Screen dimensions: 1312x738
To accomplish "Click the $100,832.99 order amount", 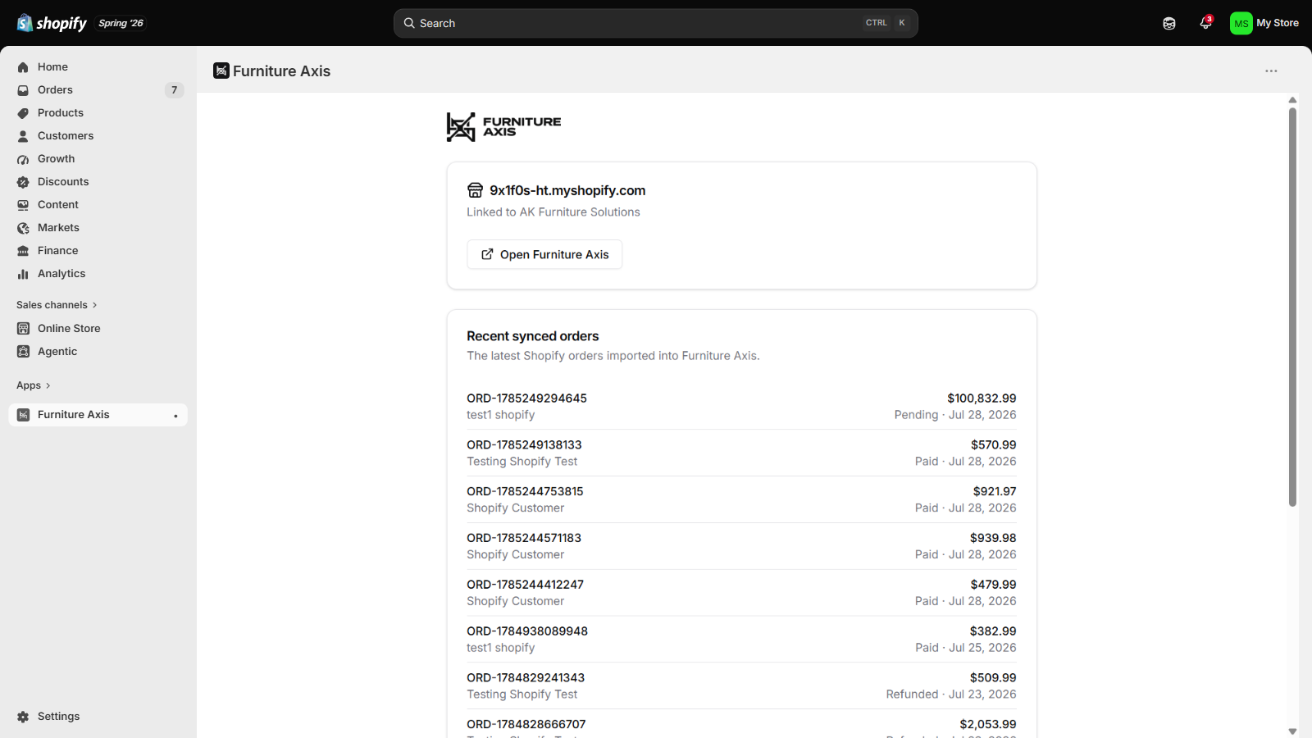I will pos(982,399).
